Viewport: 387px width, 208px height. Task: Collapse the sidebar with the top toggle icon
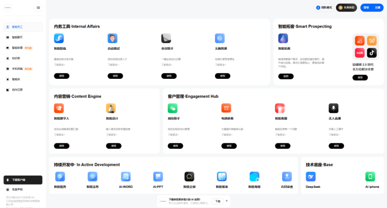(x=38, y=8)
